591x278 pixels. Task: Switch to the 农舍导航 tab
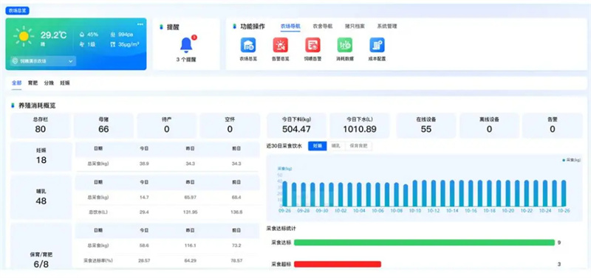click(x=323, y=27)
